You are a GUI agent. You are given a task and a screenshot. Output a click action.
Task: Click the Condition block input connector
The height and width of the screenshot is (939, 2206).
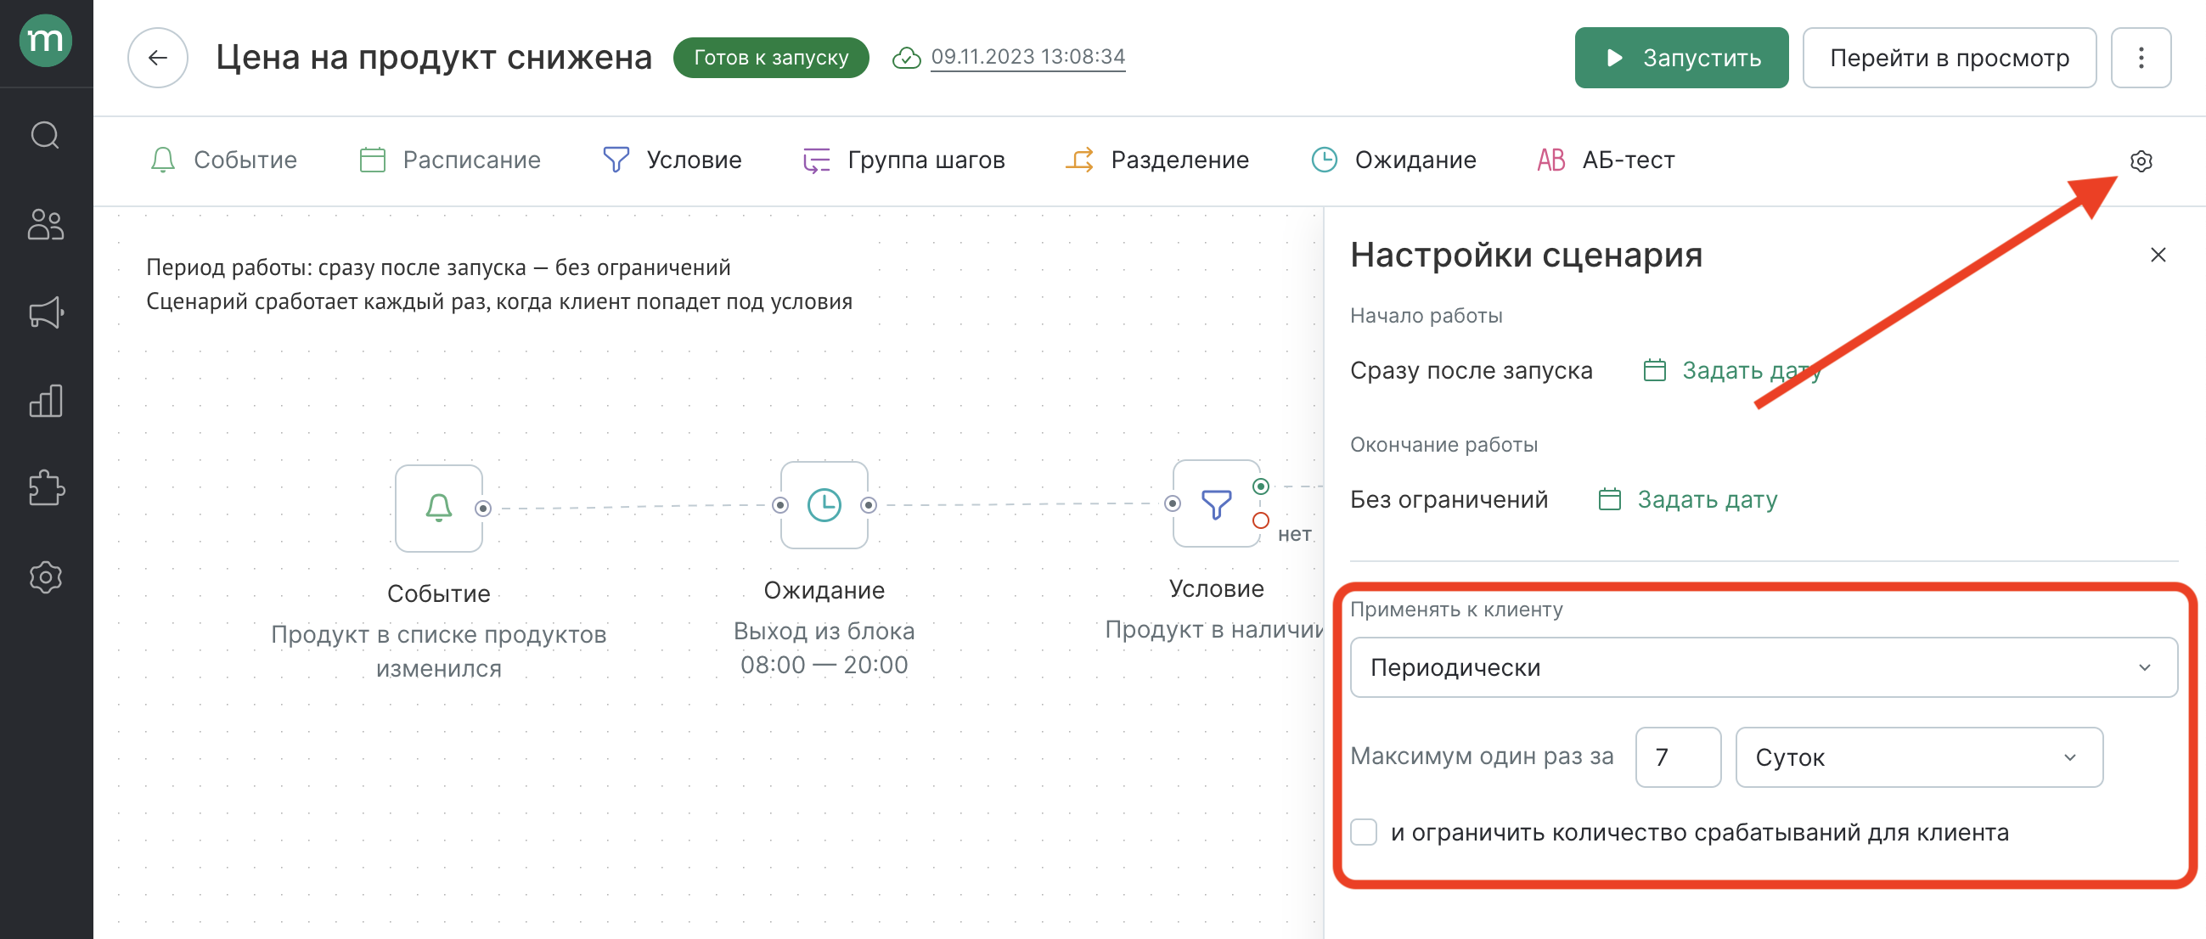point(1173,503)
